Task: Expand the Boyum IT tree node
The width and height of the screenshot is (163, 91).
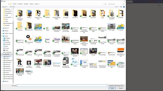Action: click(x=2, y=28)
